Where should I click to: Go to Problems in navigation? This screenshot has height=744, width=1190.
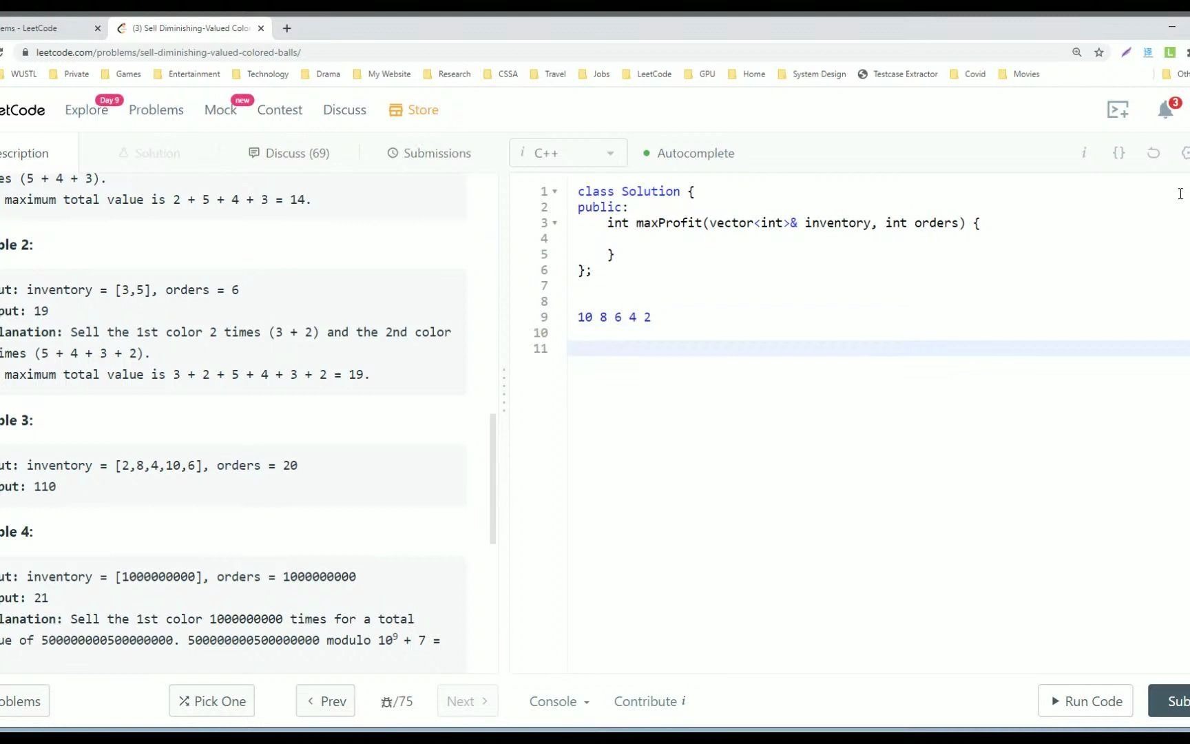click(156, 110)
